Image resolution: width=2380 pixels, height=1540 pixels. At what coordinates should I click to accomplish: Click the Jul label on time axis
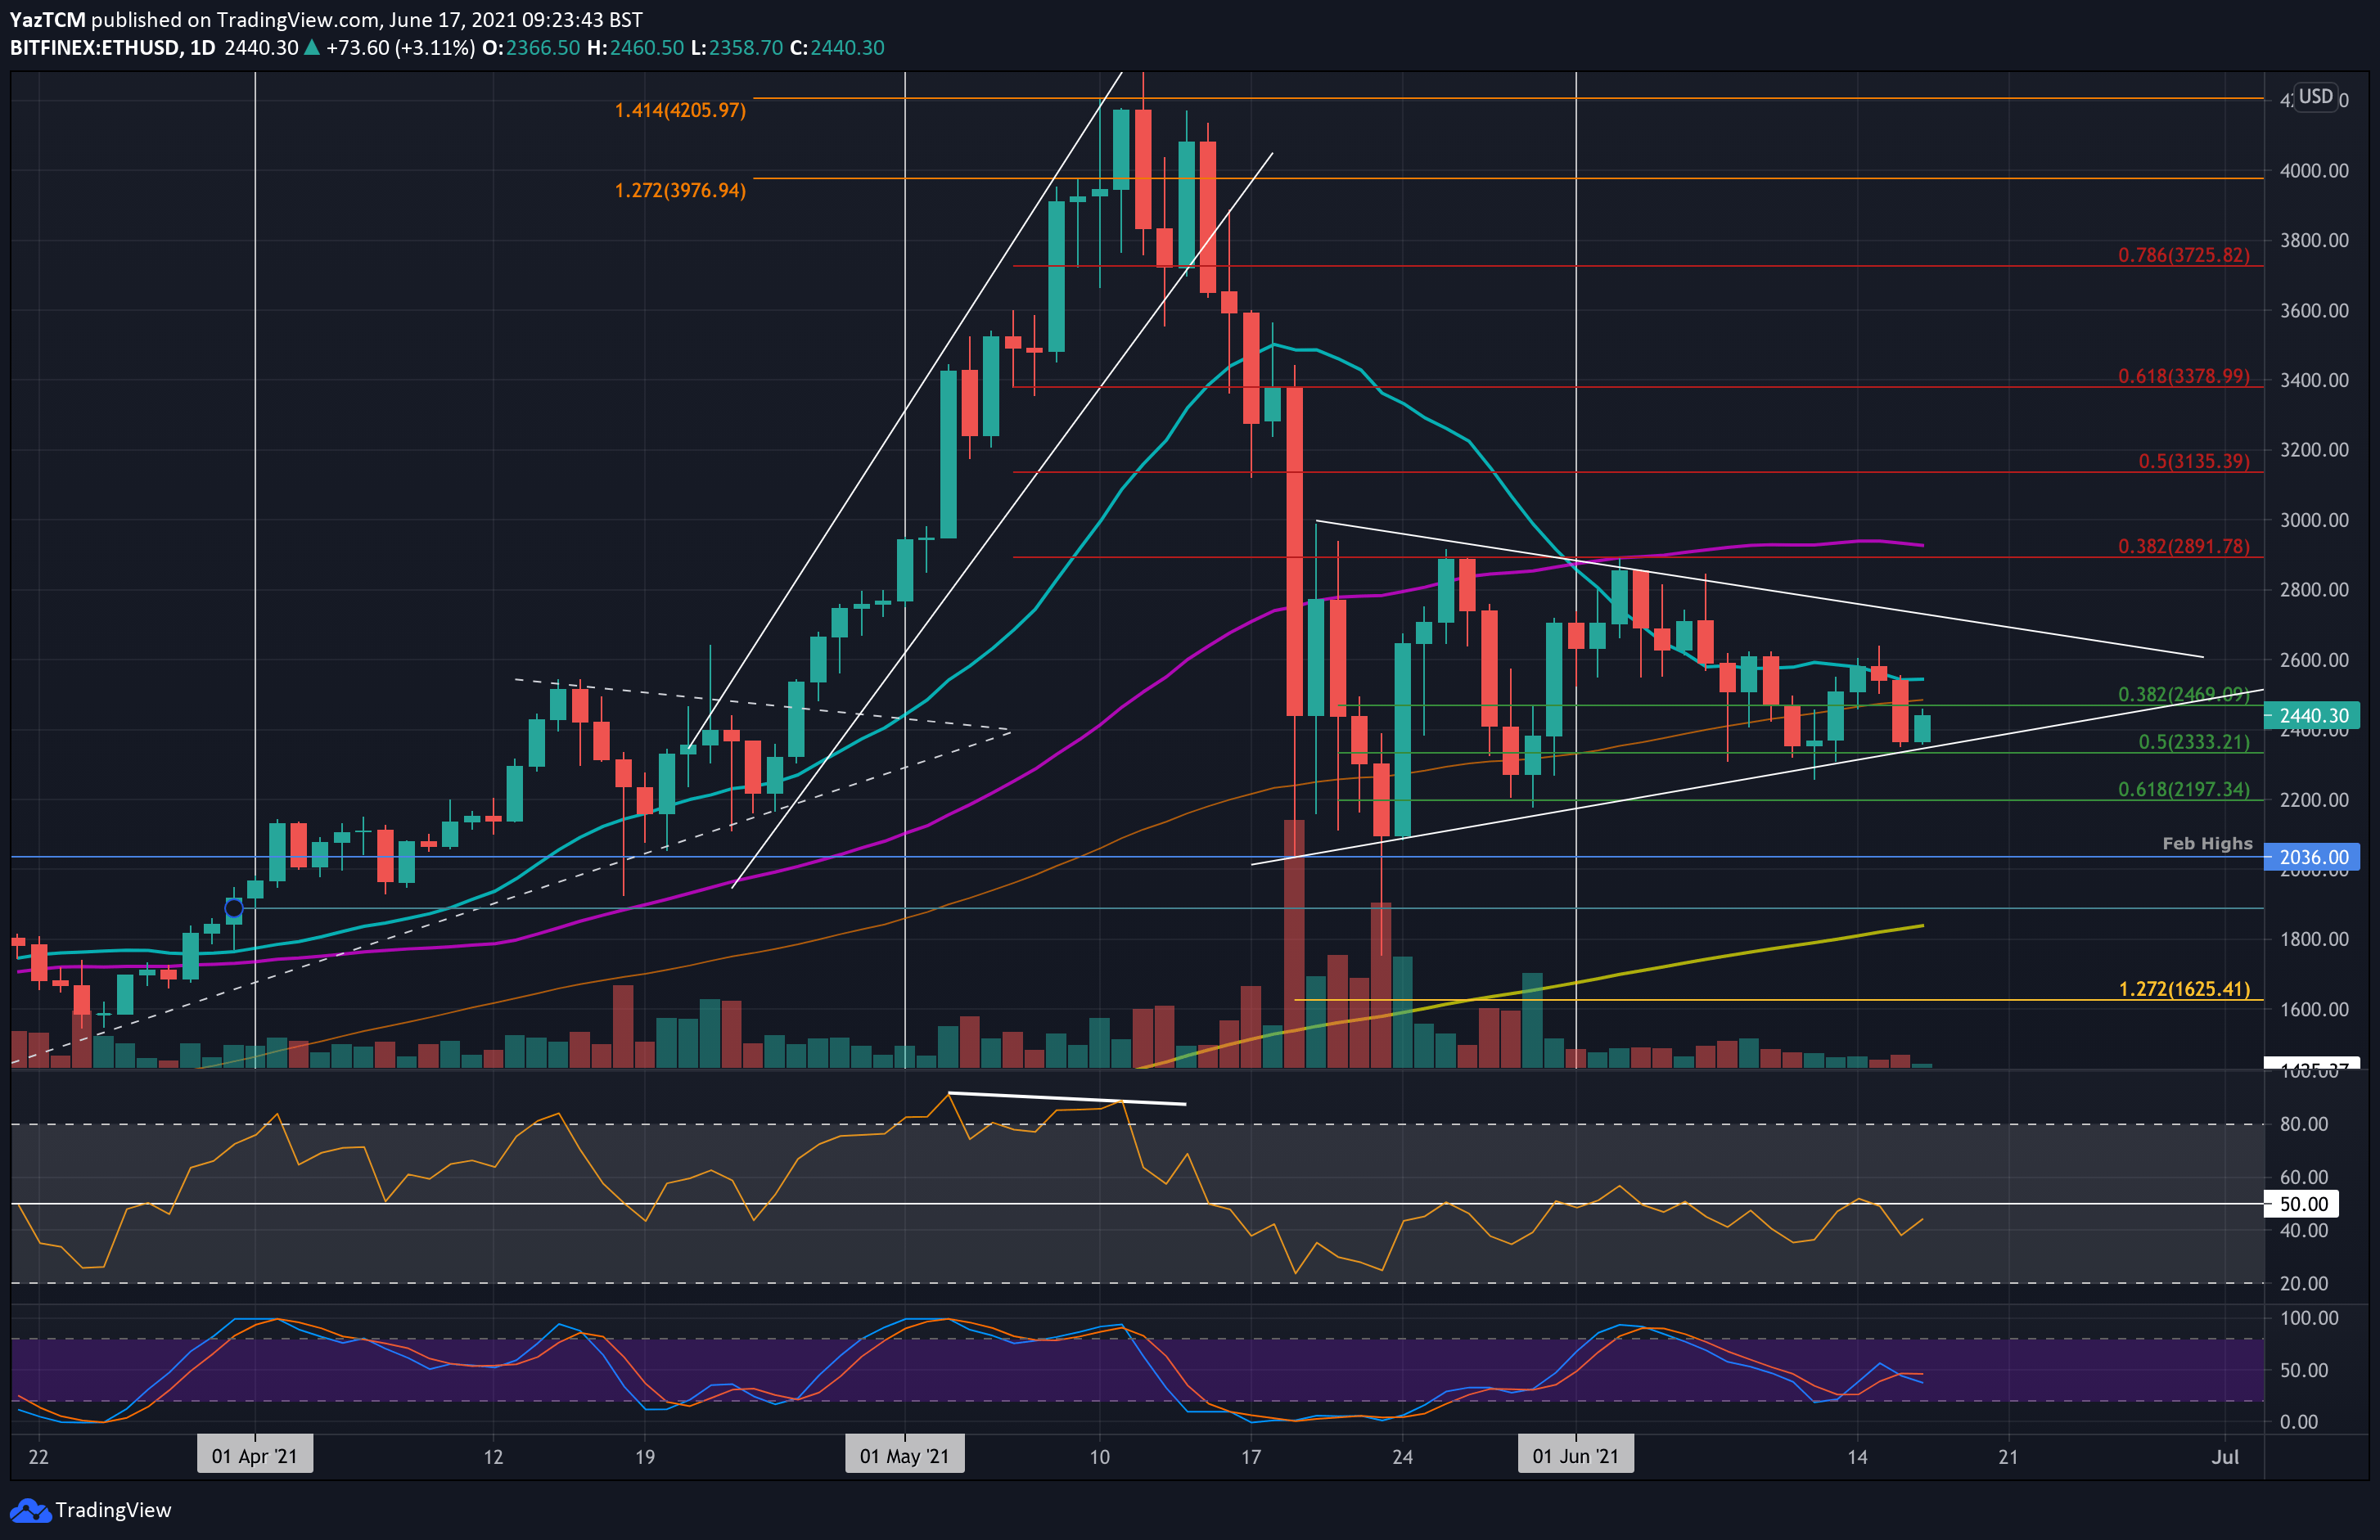[2225, 1457]
